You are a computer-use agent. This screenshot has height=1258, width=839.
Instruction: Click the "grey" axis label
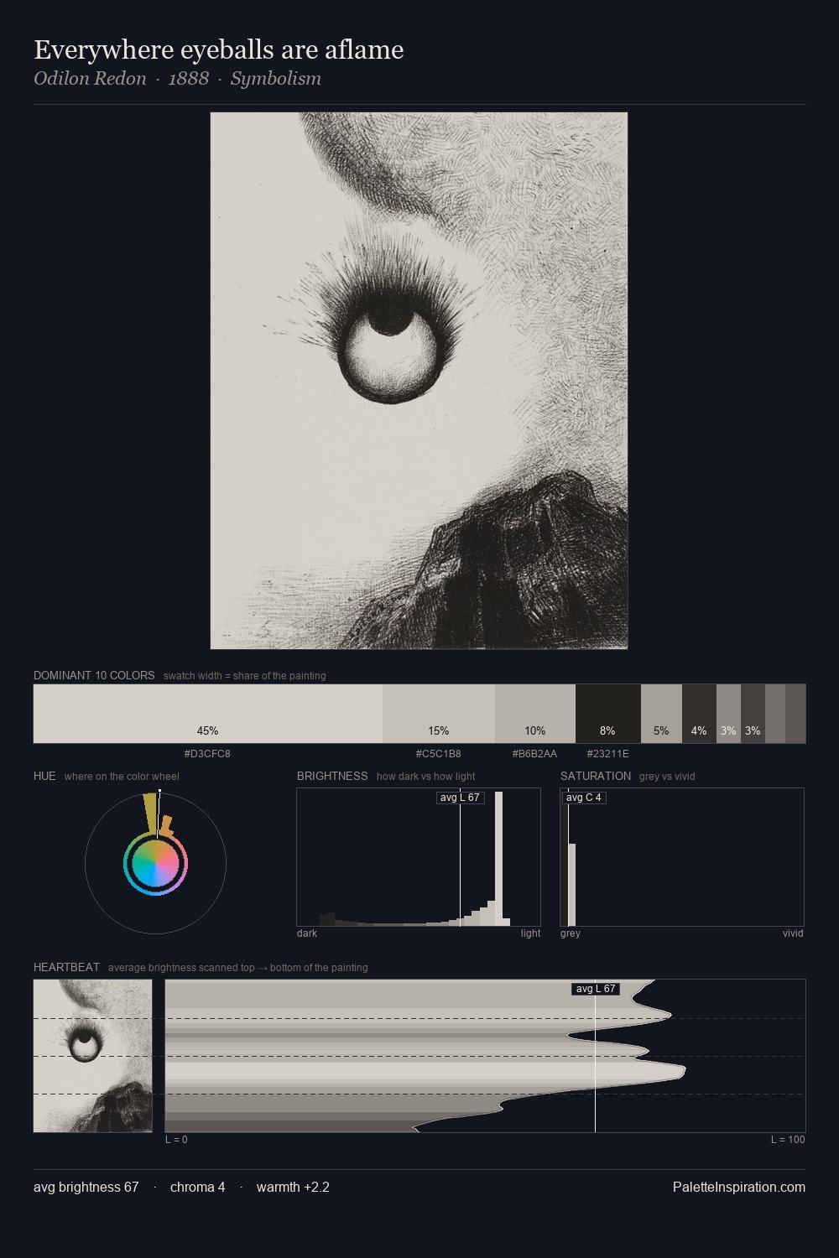[x=571, y=933]
